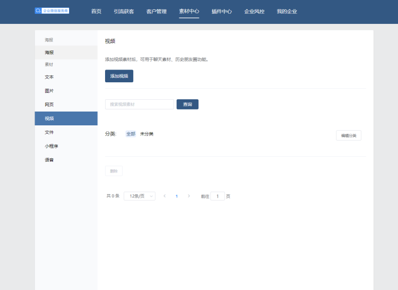
Task: Select the 插件中心 navigation item
Action: [221, 11]
